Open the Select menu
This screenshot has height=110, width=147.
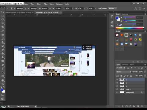click(x=39, y=4)
